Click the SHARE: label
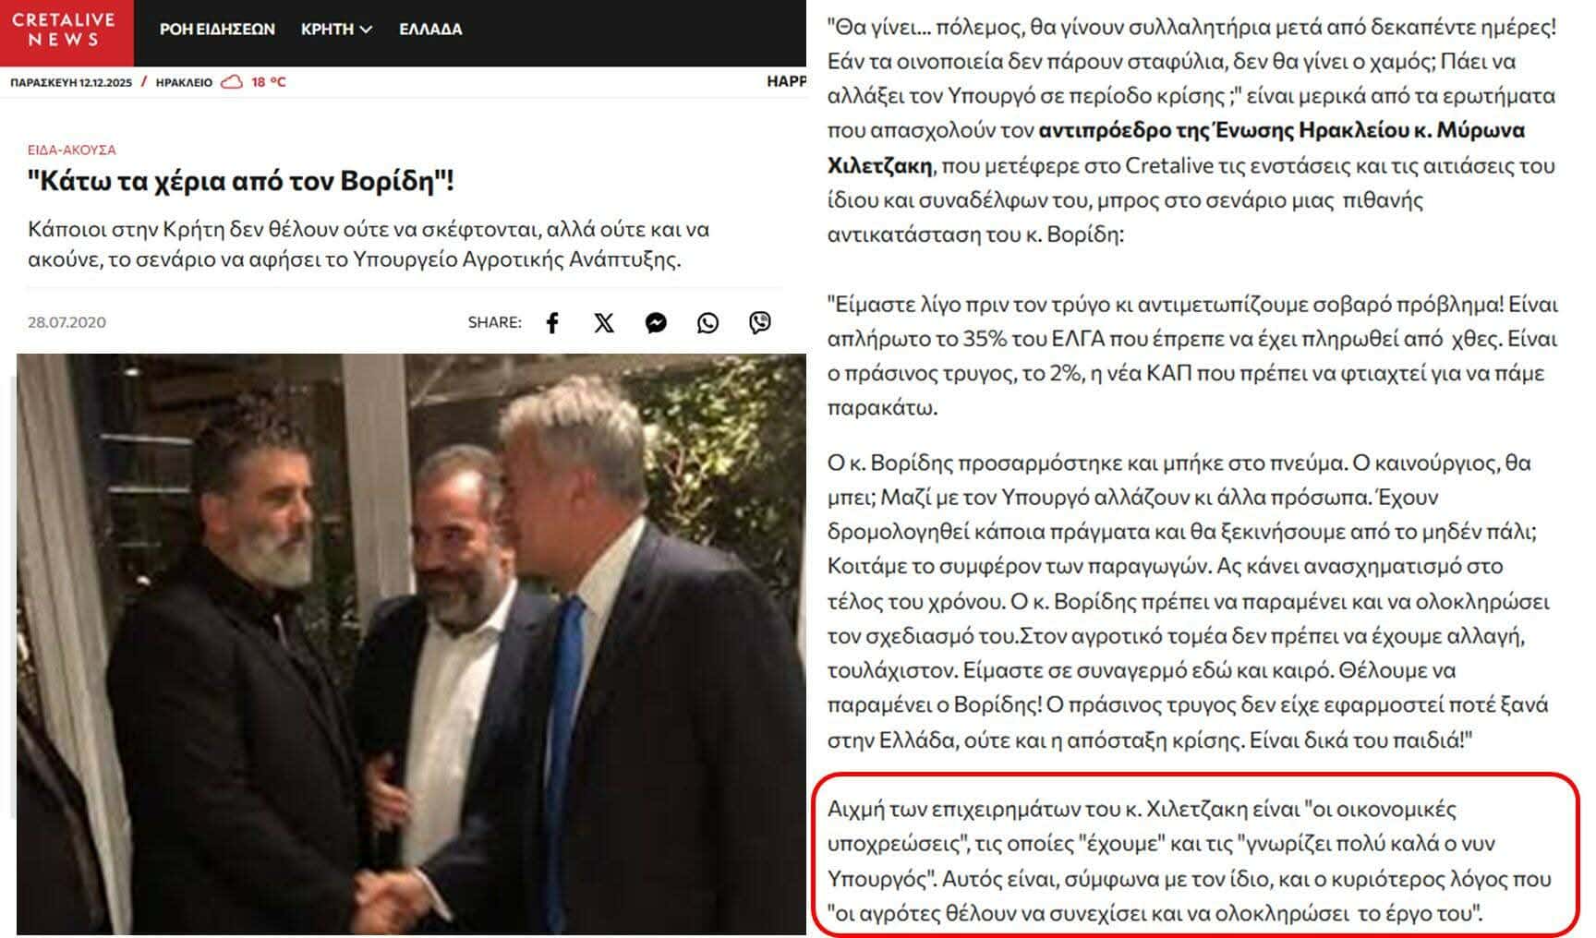1596x938 pixels. coord(494,322)
